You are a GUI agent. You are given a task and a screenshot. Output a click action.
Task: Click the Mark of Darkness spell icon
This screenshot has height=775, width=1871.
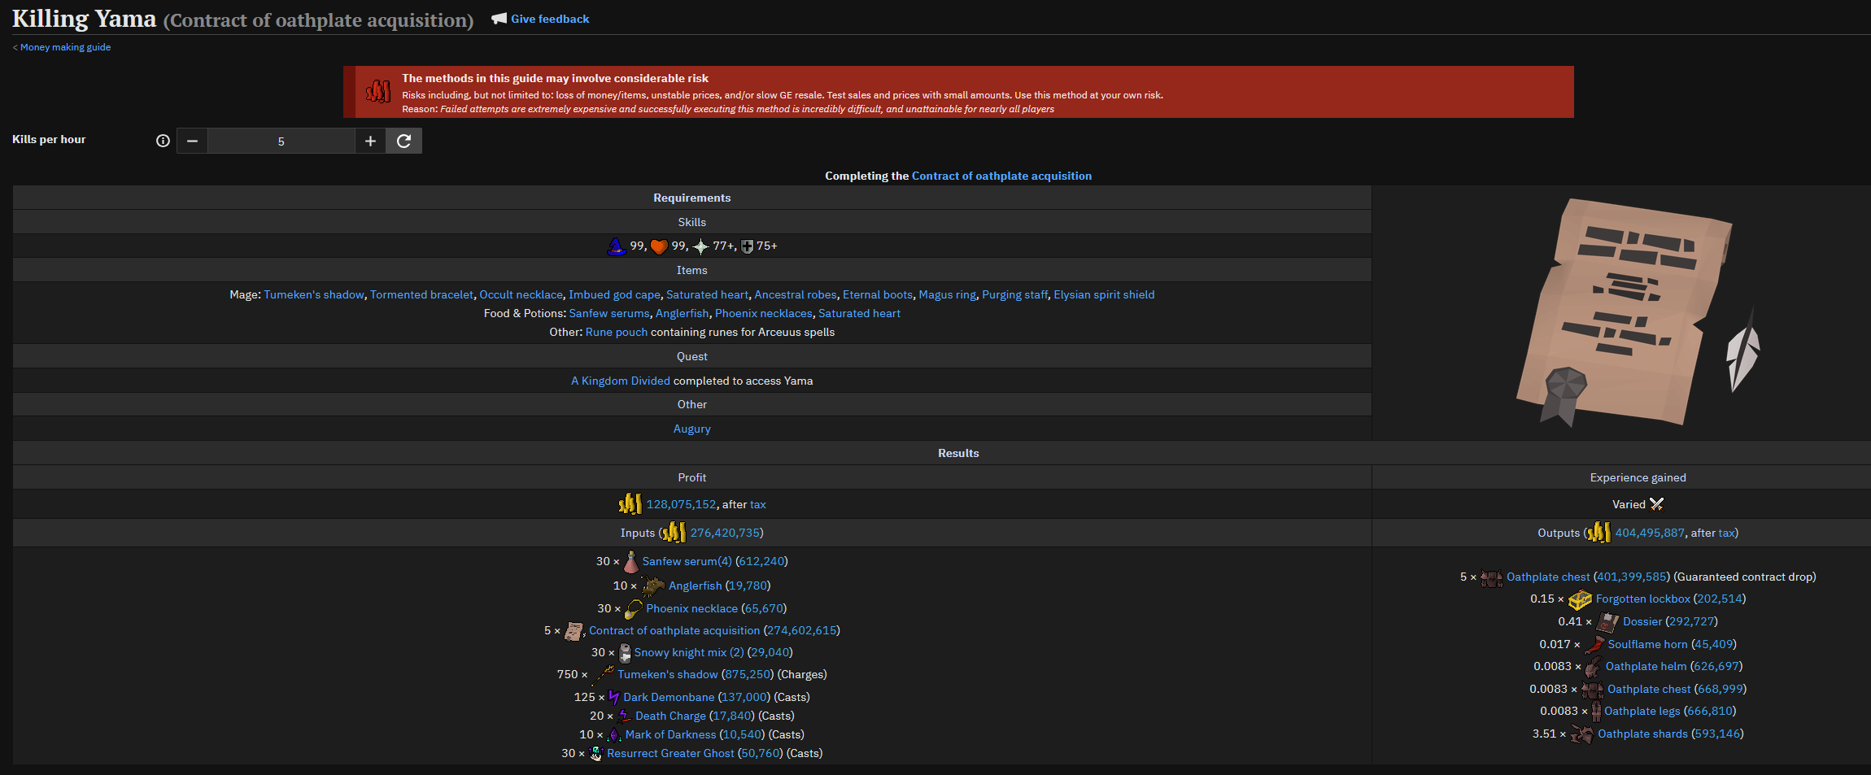[614, 734]
